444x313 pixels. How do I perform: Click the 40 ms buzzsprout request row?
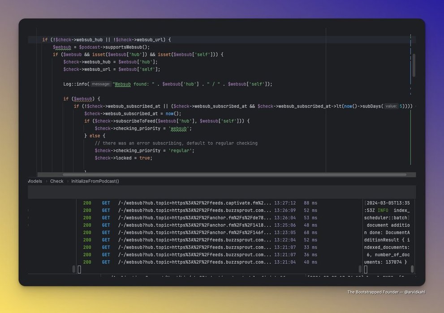(195, 262)
